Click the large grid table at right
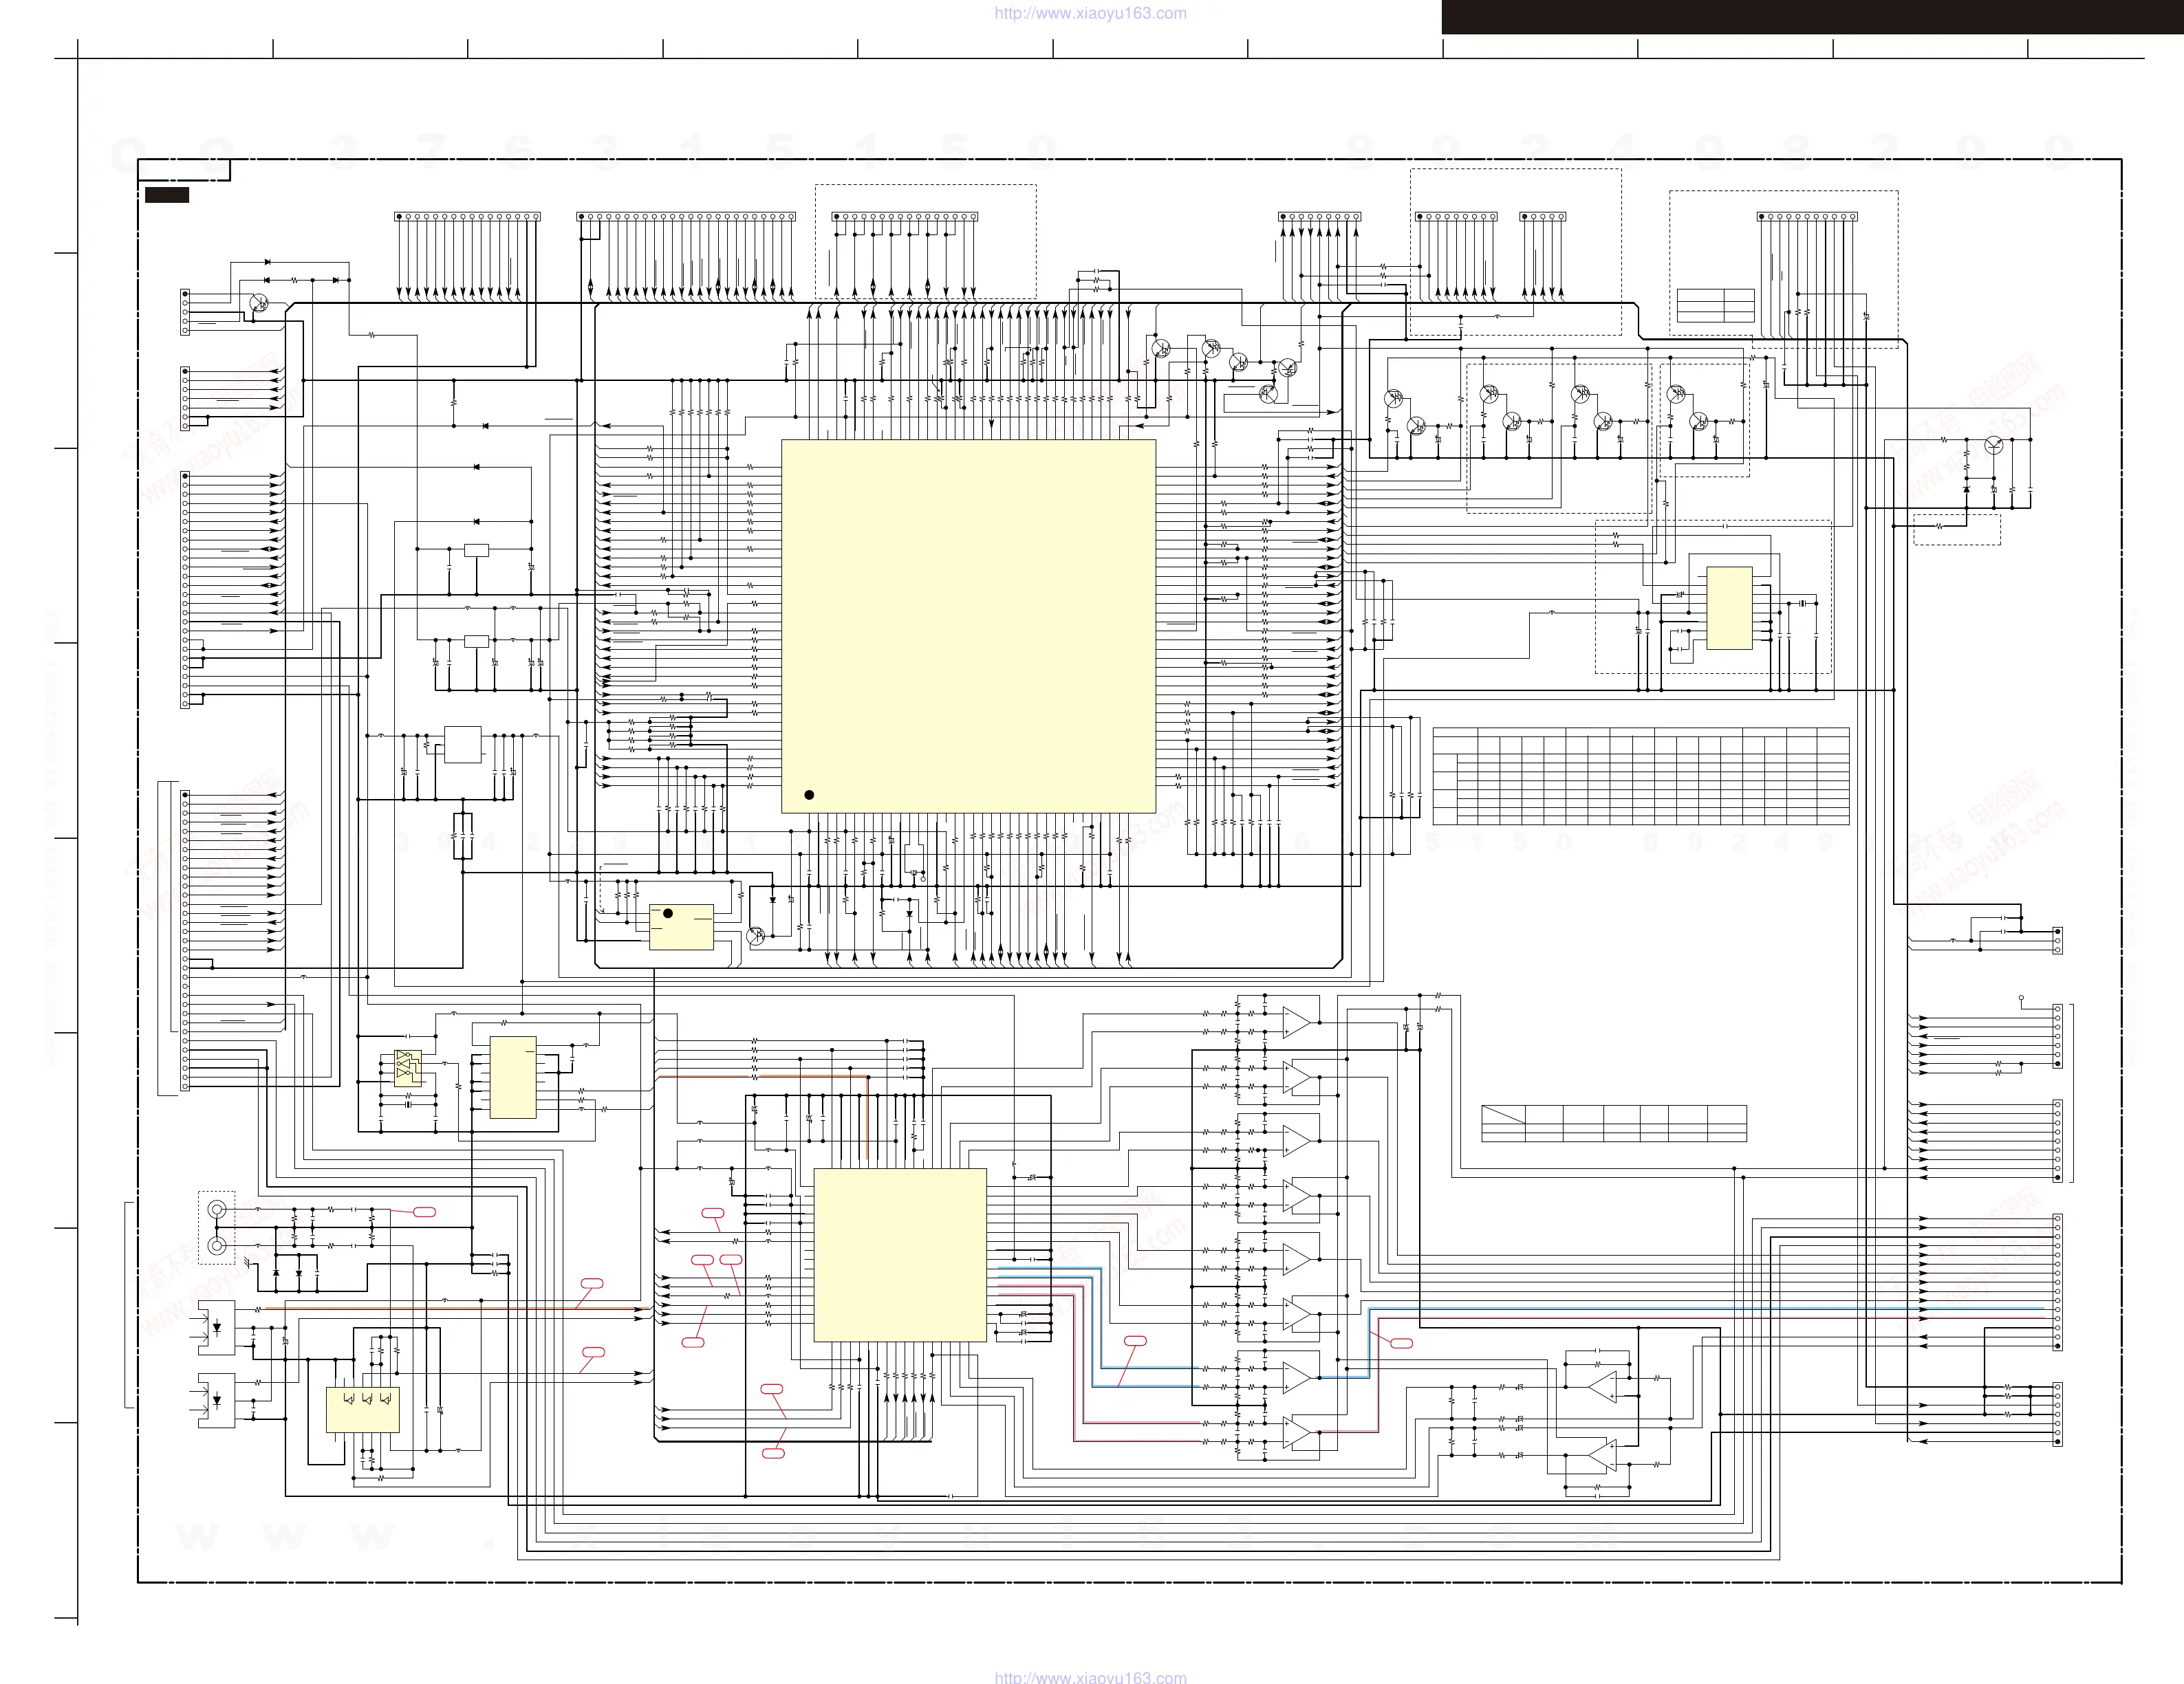The width and height of the screenshot is (2184, 1684). pos(1640,776)
